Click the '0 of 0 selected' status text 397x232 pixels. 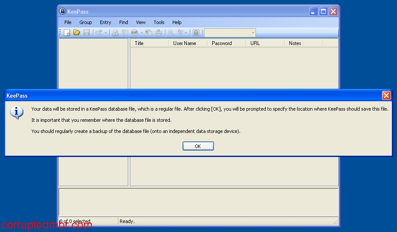point(75,221)
